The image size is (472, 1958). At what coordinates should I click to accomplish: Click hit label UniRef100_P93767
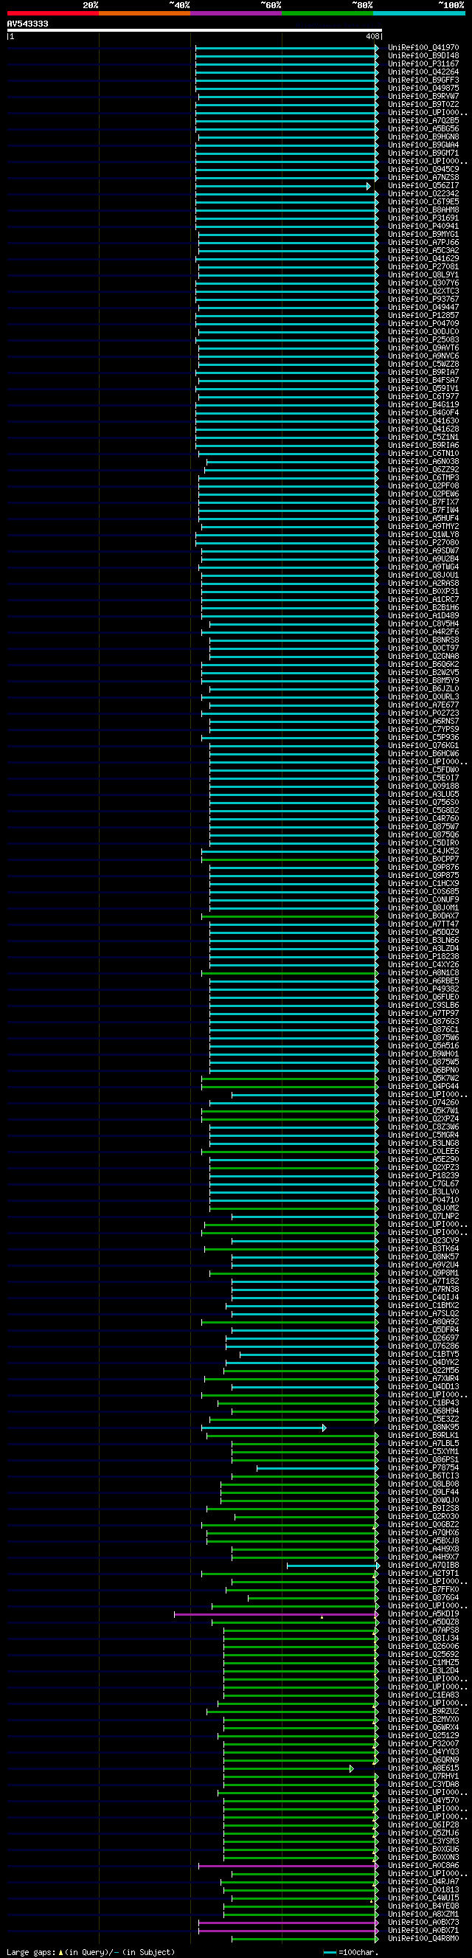point(423,300)
